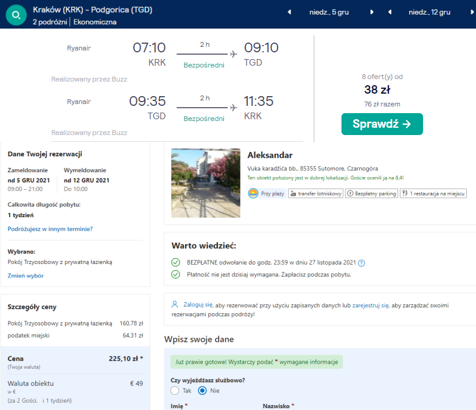Screen dimensions: 476x410
Task: Select Tak for business travel
Action: tap(175, 391)
